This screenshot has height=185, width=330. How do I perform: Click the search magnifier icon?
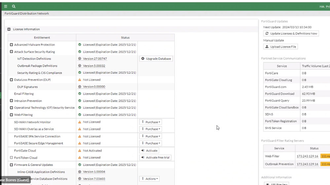click(x=14, y=6)
